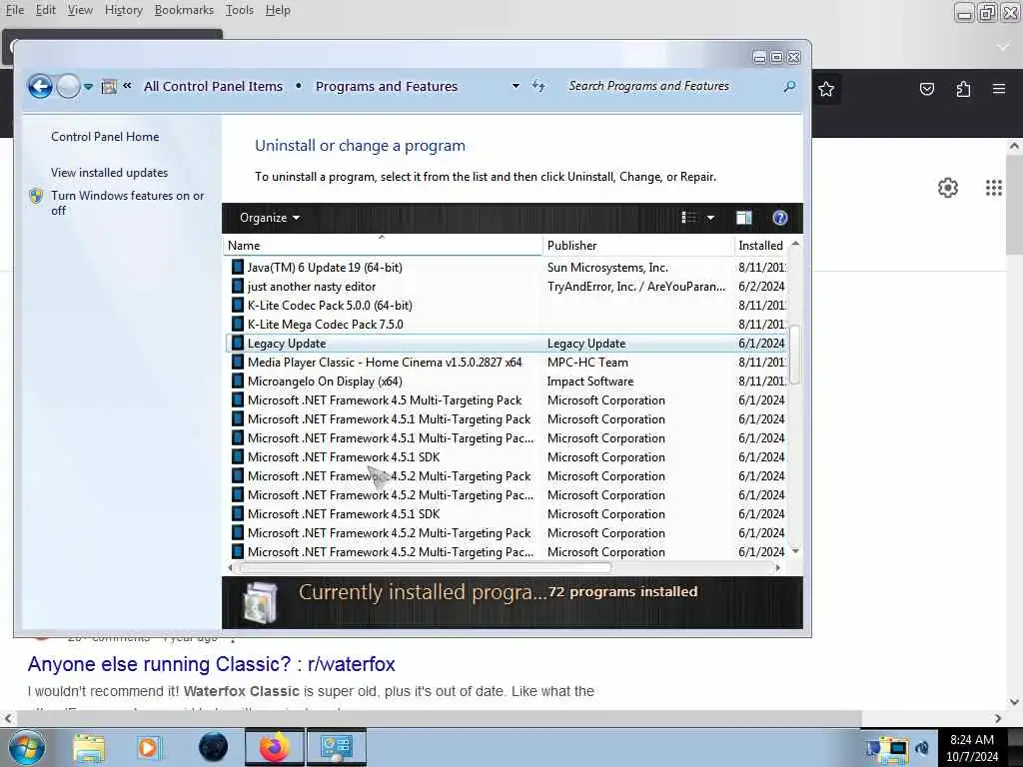1023x767 pixels.
Task: Open the Edit menu in Firefox
Action: coord(45,10)
